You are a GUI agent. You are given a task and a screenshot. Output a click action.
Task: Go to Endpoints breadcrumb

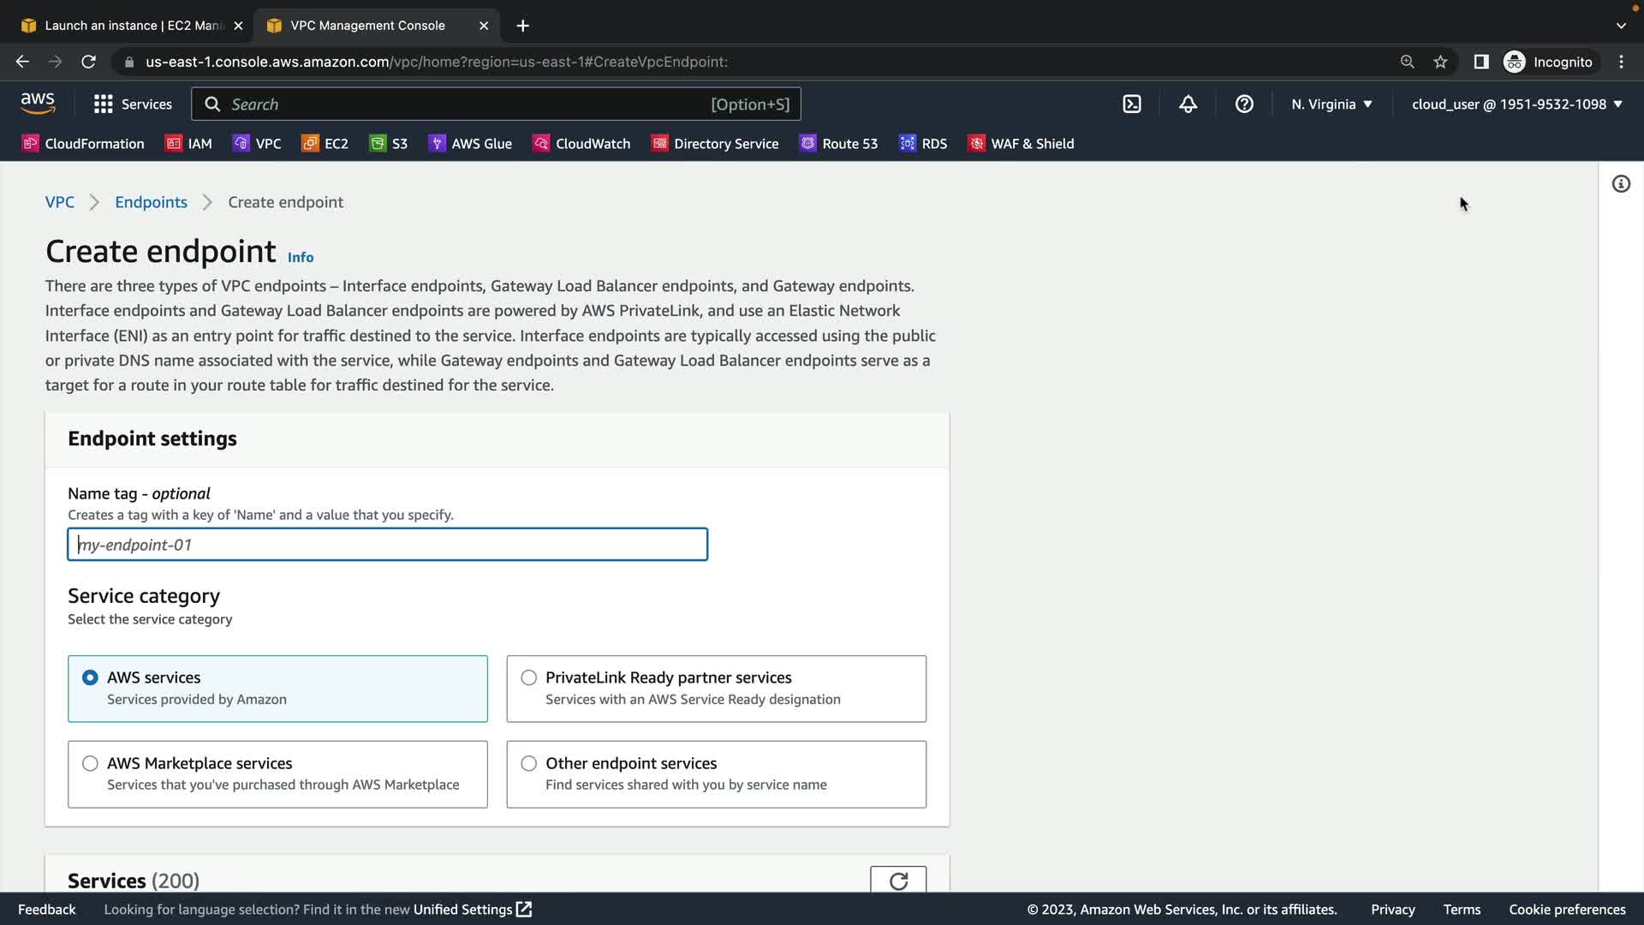tap(151, 202)
